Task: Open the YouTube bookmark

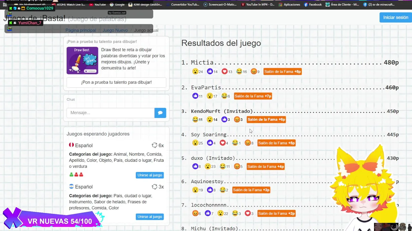Action: click(98, 4)
